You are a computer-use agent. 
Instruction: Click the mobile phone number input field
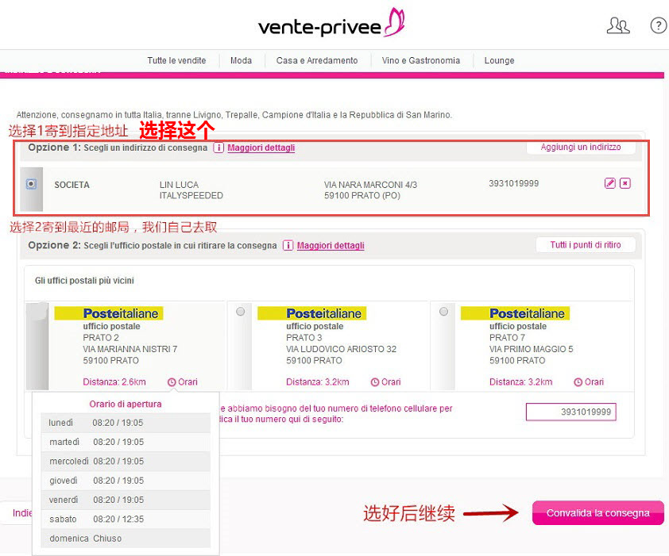pyautogui.click(x=570, y=412)
